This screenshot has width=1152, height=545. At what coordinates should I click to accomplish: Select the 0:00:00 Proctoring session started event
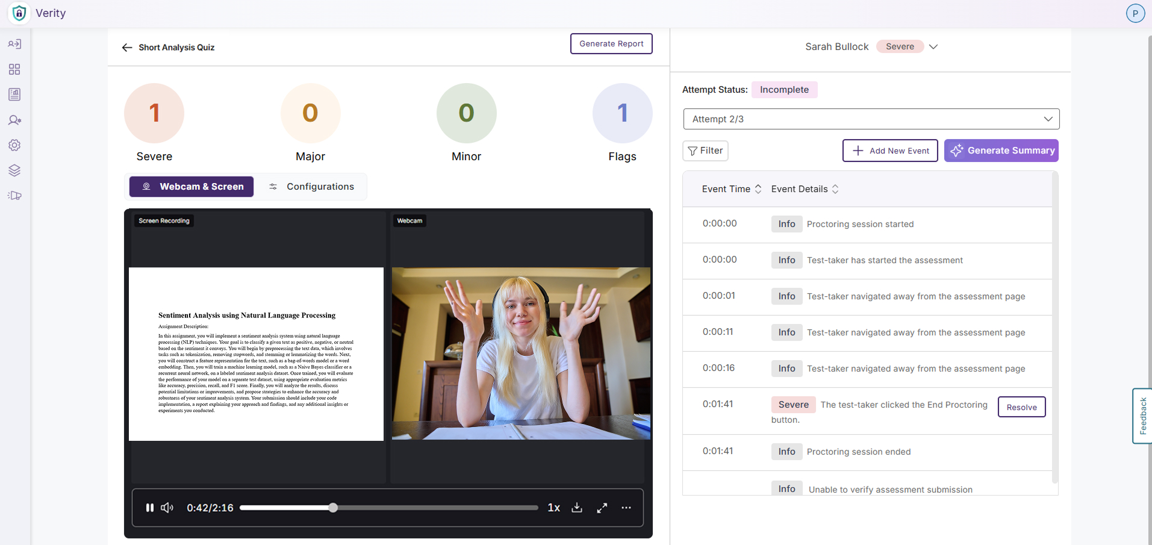(x=867, y=224)
